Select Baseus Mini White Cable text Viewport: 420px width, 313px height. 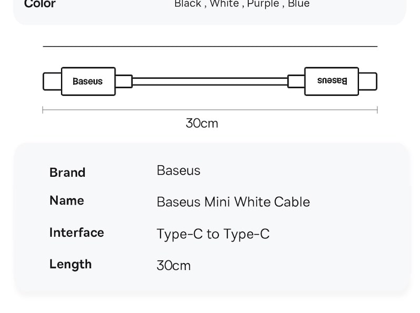click(233, 202)
